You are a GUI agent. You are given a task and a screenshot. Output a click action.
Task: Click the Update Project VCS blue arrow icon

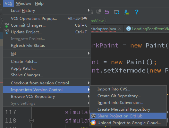[7, 32]
